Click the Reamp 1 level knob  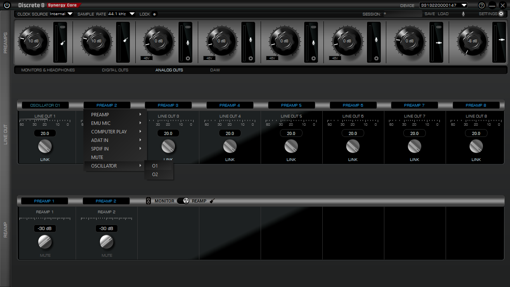click(x=45, y=242)
